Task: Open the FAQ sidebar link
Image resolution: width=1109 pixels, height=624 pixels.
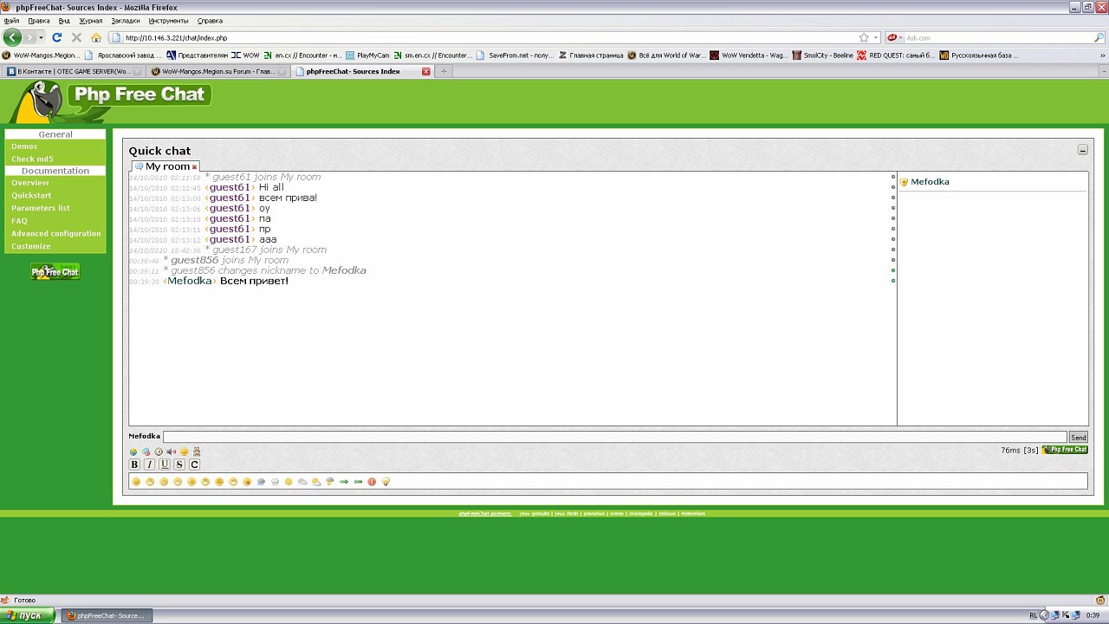Action: (x=19, y=221)
